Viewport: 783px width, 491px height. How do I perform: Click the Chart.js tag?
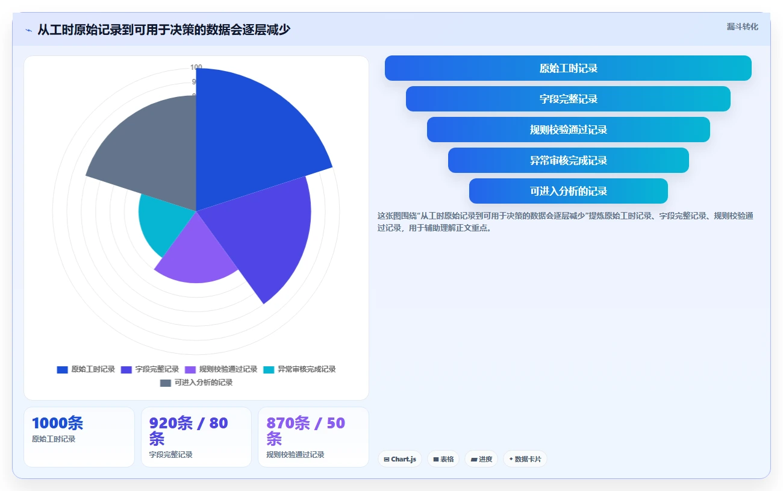400,459
